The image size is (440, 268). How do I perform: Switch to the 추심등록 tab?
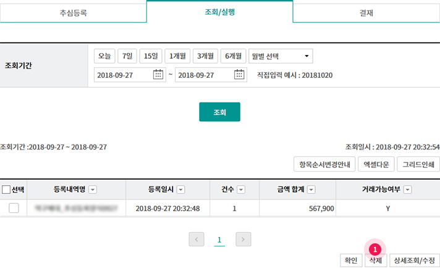[73, 12]
